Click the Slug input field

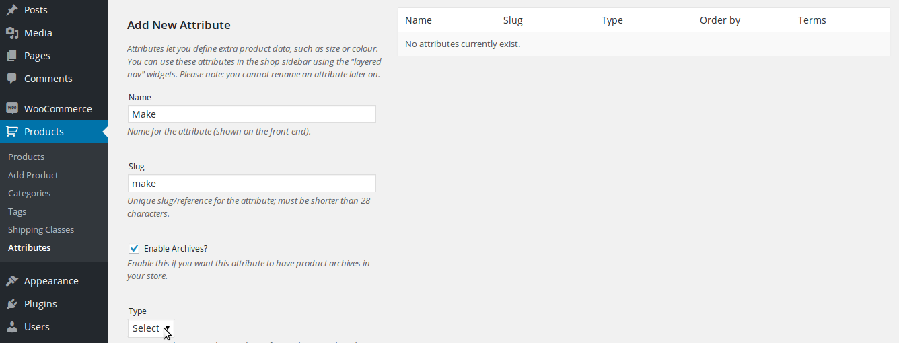pos(252,184)
